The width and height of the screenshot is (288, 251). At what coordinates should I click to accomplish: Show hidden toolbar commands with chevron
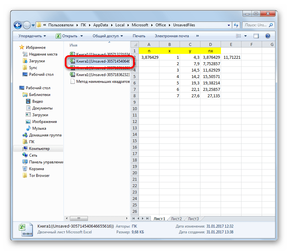pyautogui.click(x=197, y=36)
